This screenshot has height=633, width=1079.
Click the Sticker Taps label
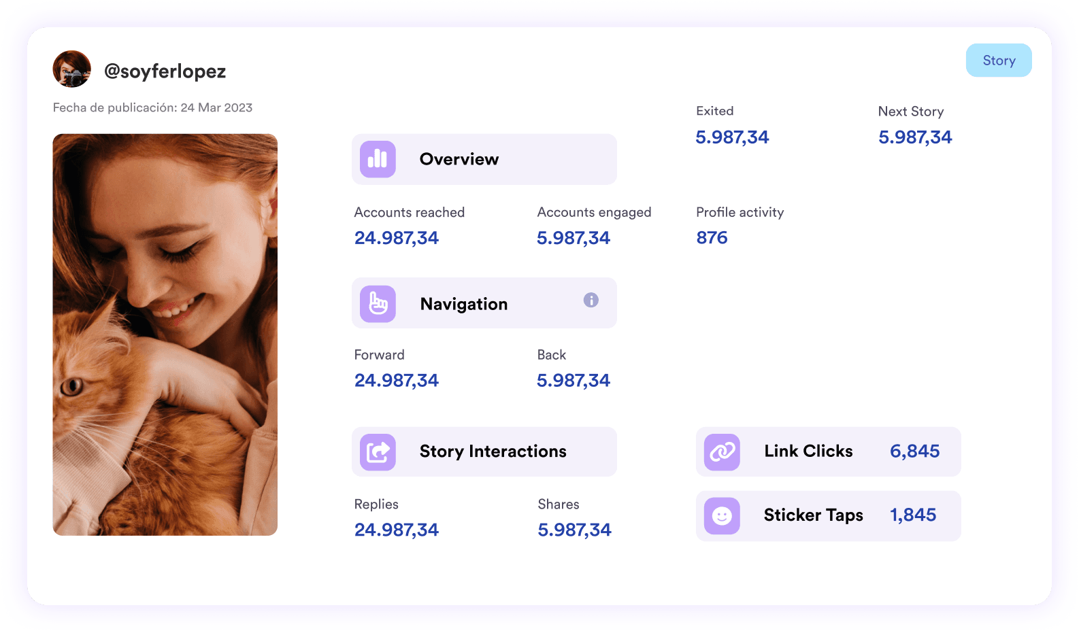coord(813,515)
